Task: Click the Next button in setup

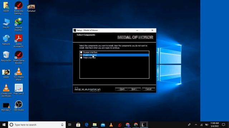Action: (x=134, y=89)
